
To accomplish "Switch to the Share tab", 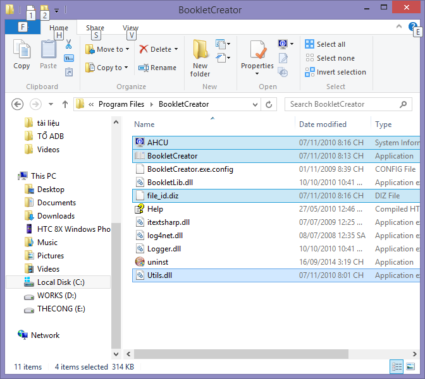I will (95, 28).
